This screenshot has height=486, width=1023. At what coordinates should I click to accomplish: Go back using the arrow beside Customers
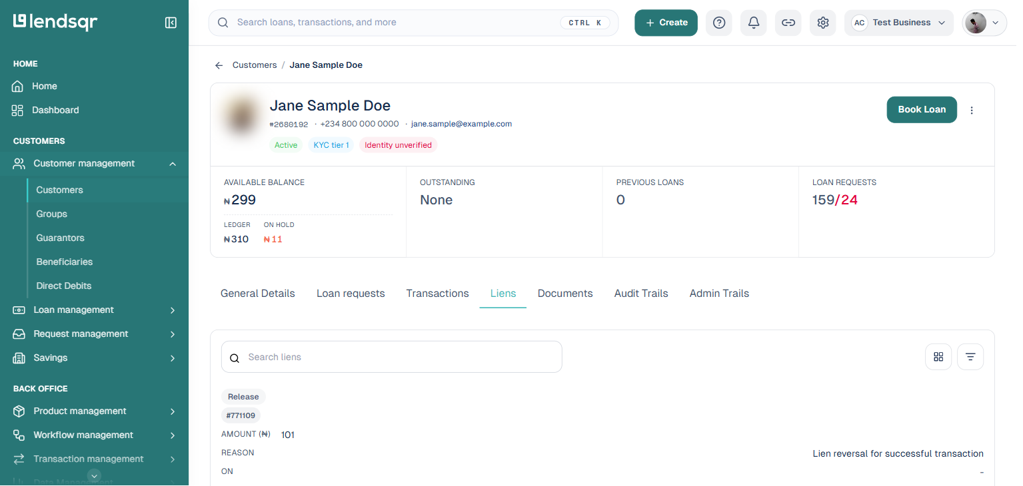[x=219, y=65]
